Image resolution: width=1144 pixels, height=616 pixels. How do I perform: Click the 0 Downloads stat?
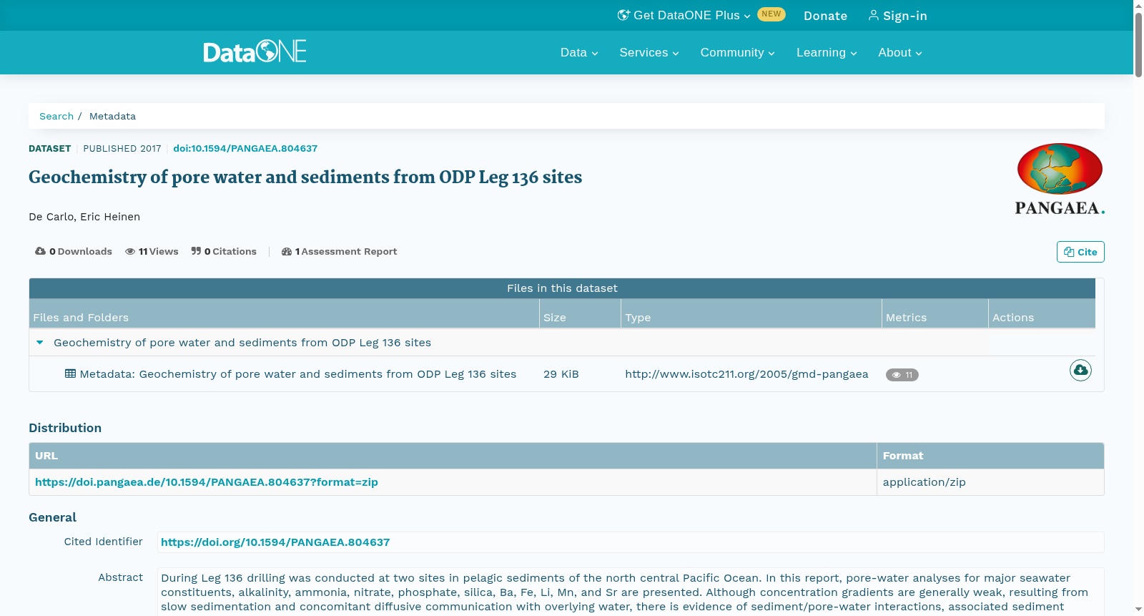click(74, 251)
